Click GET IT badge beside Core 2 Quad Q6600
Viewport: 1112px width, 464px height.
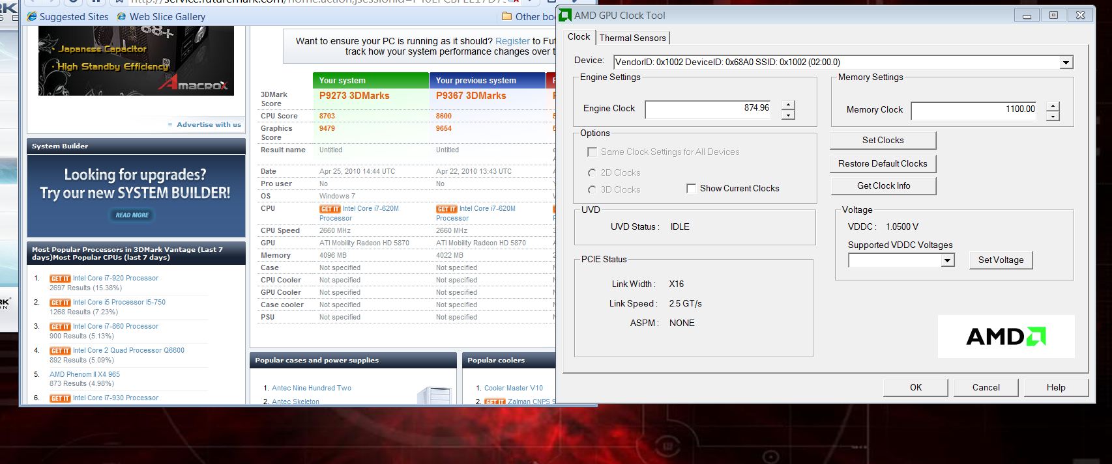point(60,351)
